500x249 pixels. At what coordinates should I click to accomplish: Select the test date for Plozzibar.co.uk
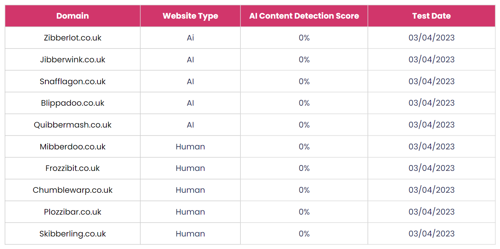click(x=431, y=212)
